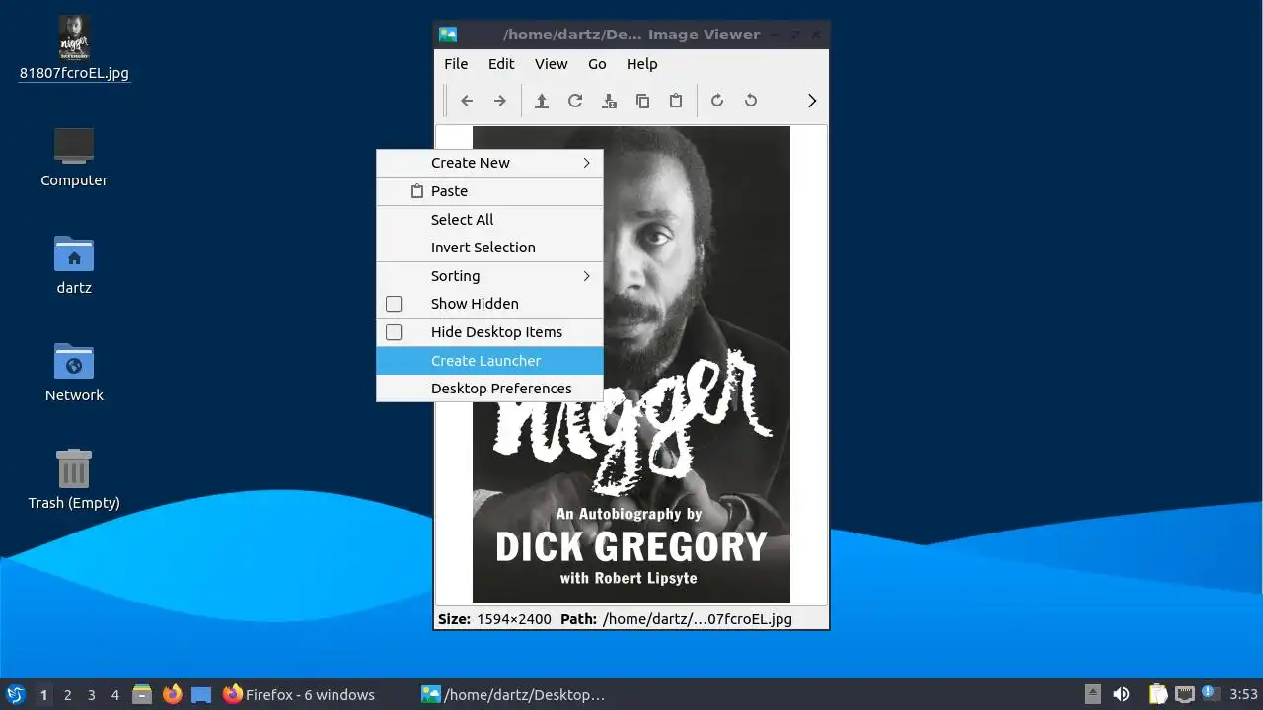Expand the Sorting submenu
The width and height of the screenshot is (1263, 710).
click(489, 276)
